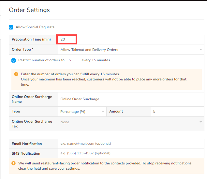Click the order limit instructions message
Viewport: 207px width, 179px height.
104,79
